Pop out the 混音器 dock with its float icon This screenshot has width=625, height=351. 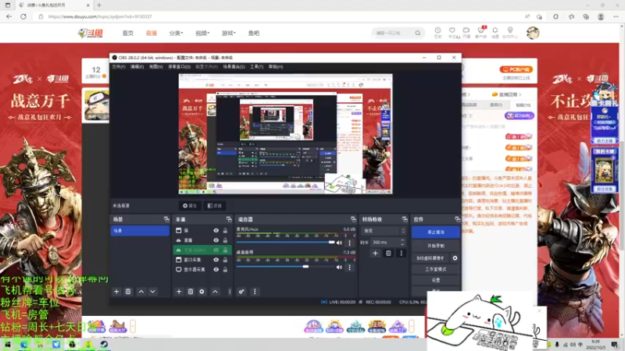tap(353, 219)
